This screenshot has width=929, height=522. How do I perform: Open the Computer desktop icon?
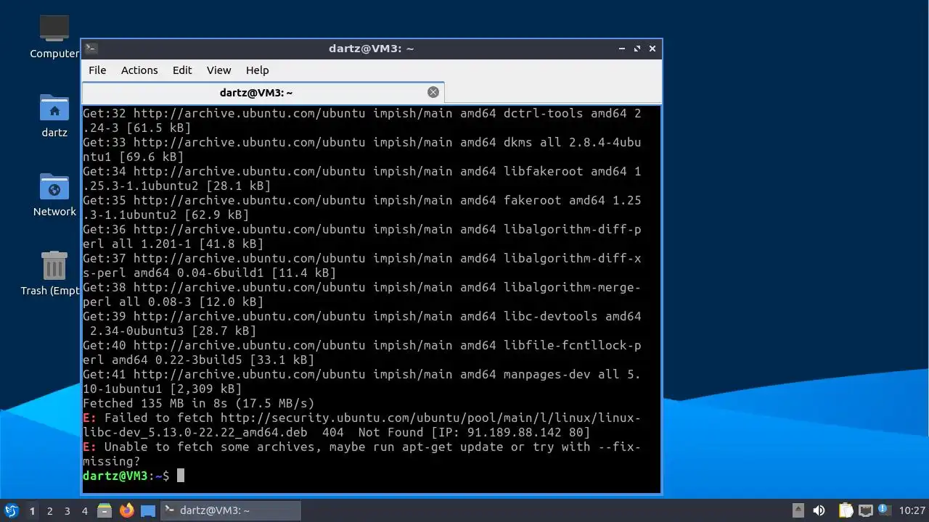(x=54, y=36)
